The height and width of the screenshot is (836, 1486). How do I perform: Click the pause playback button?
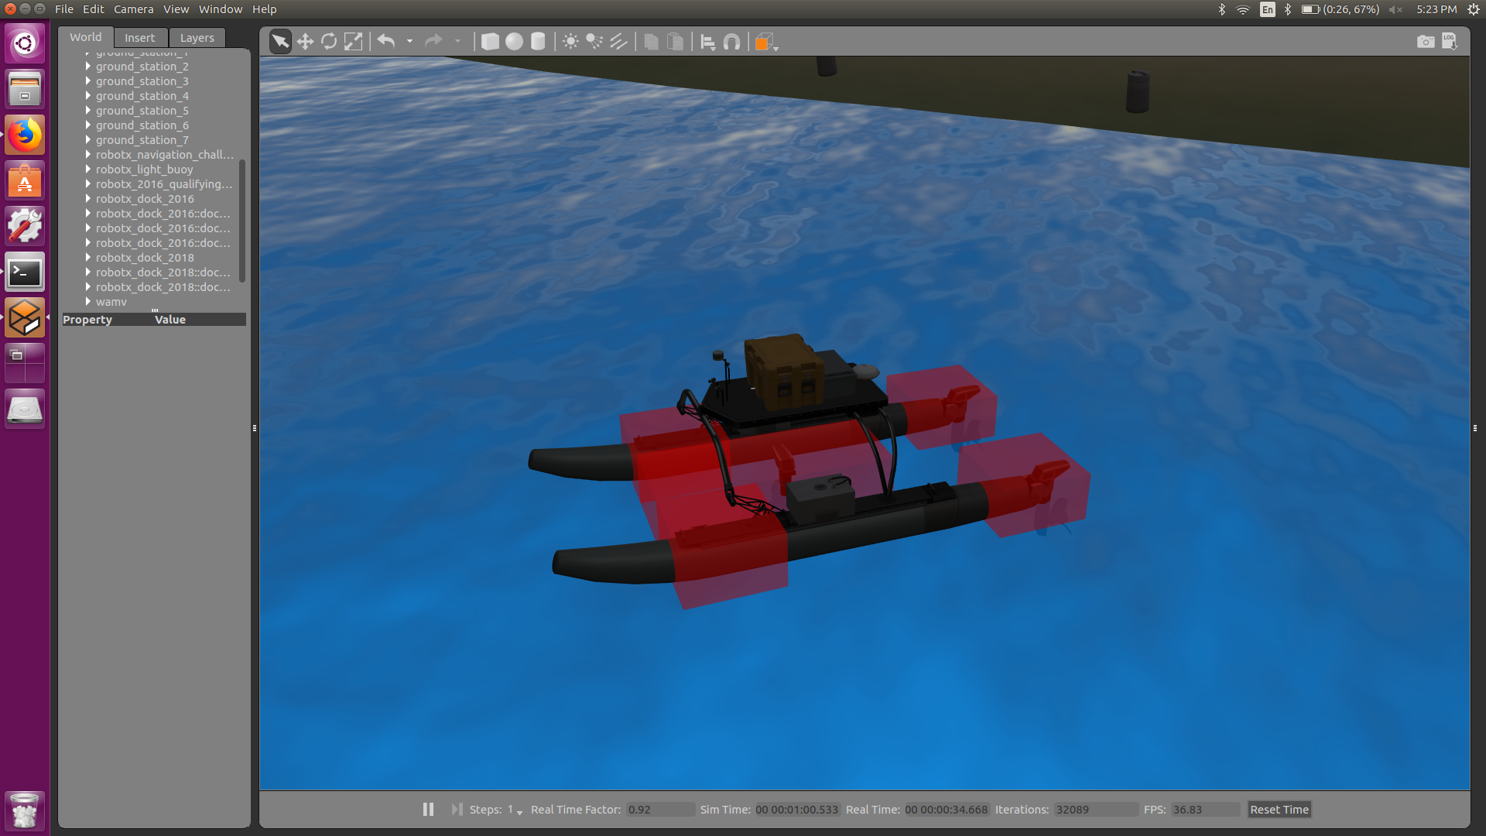pyautogui.click(x=428, y=810)
